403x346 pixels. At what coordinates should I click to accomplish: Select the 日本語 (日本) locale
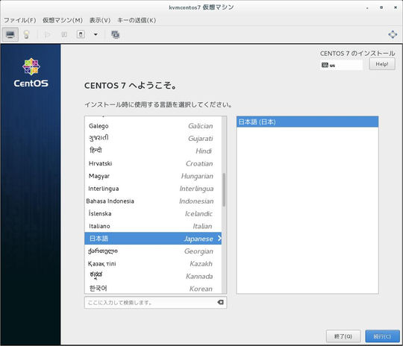click(307, 122)
